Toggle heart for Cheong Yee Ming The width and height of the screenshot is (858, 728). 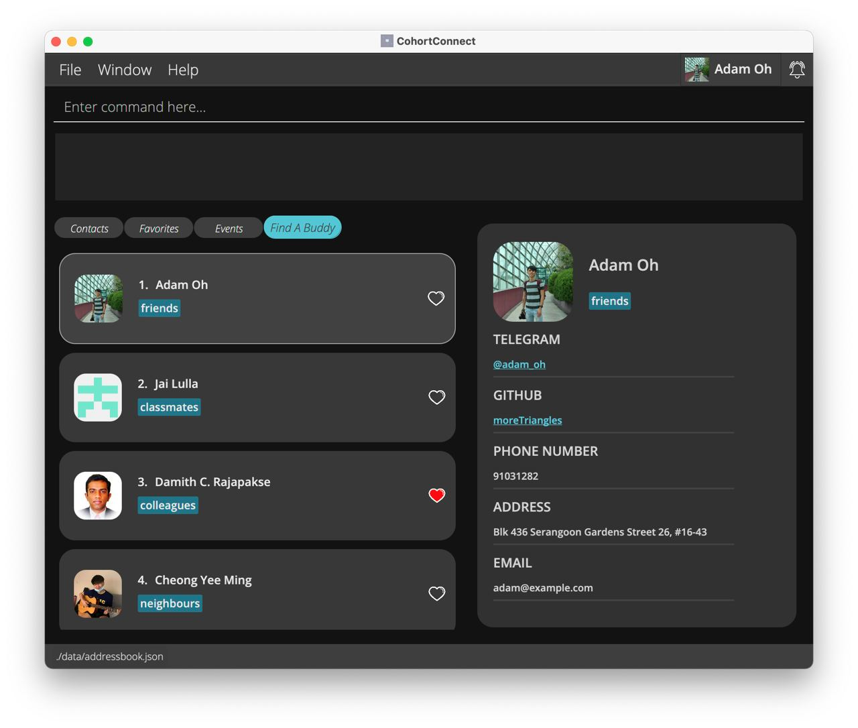[x=437, y=593]
